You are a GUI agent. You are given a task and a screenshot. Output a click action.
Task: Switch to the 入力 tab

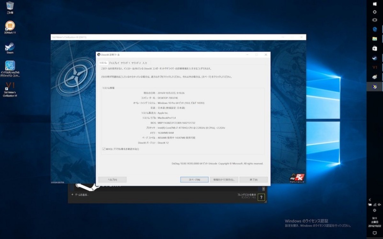[145, 63]
